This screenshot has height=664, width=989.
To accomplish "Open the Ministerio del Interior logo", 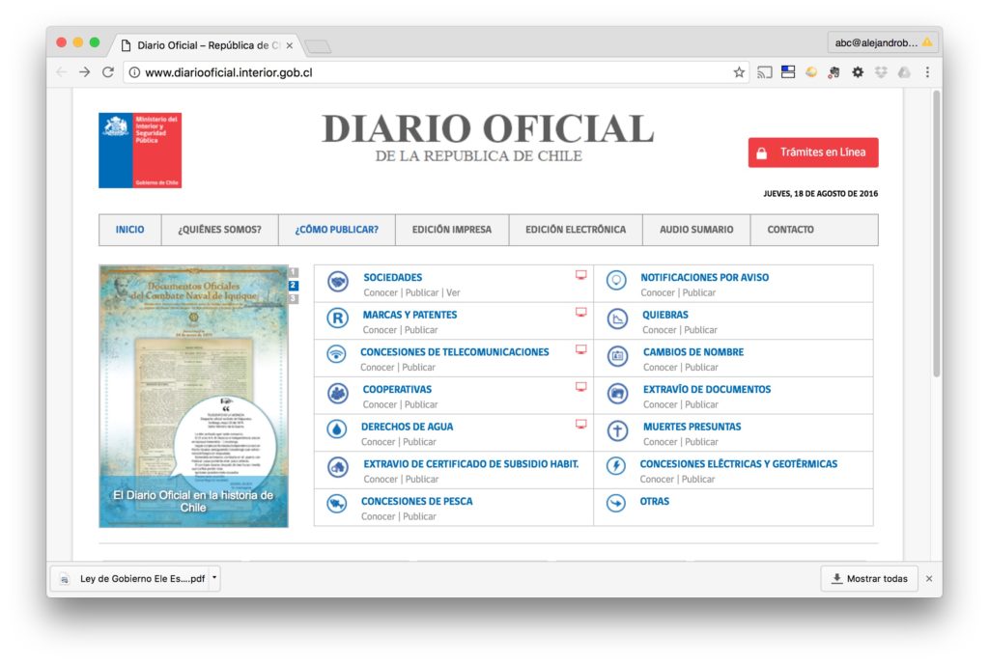I will click(x=140, y=150).
